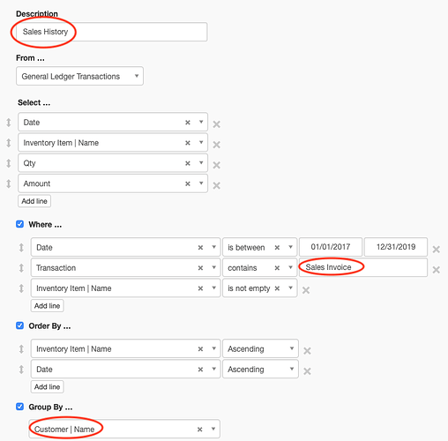Screen dimensions: 448x441
Task: Delete the Qty select line
Action: pos(217,165)
